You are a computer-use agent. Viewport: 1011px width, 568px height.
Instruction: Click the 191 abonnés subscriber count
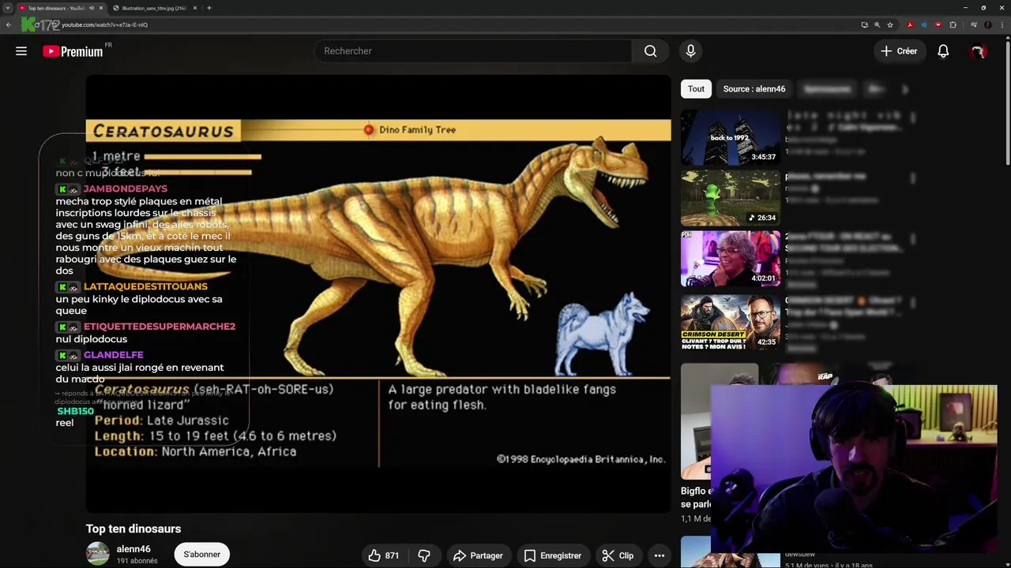coord(137,561)
